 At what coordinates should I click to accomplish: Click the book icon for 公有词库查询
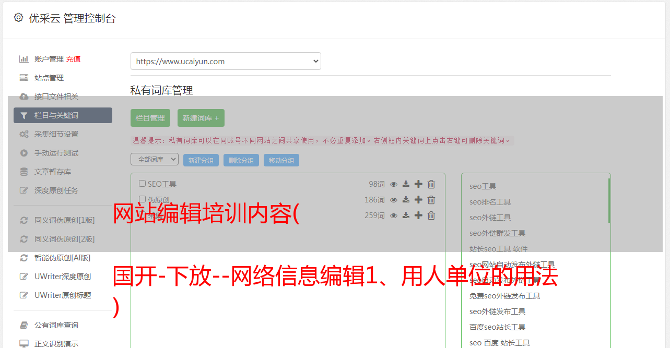(23, 325)
